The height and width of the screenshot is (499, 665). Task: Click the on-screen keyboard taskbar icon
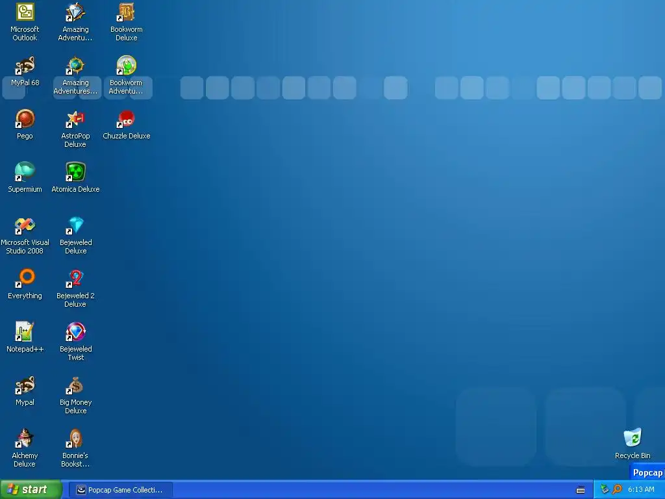click(x=581, y=490)
